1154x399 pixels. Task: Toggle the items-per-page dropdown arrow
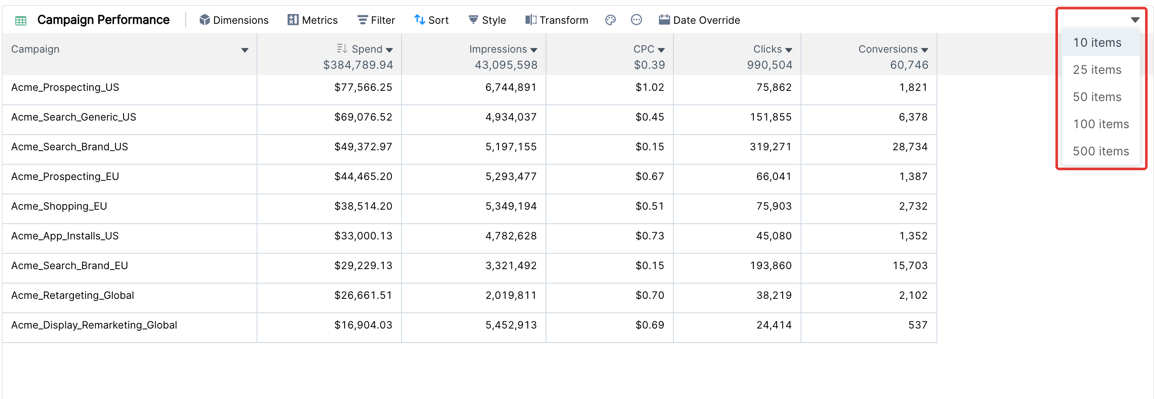(1135, 20)
